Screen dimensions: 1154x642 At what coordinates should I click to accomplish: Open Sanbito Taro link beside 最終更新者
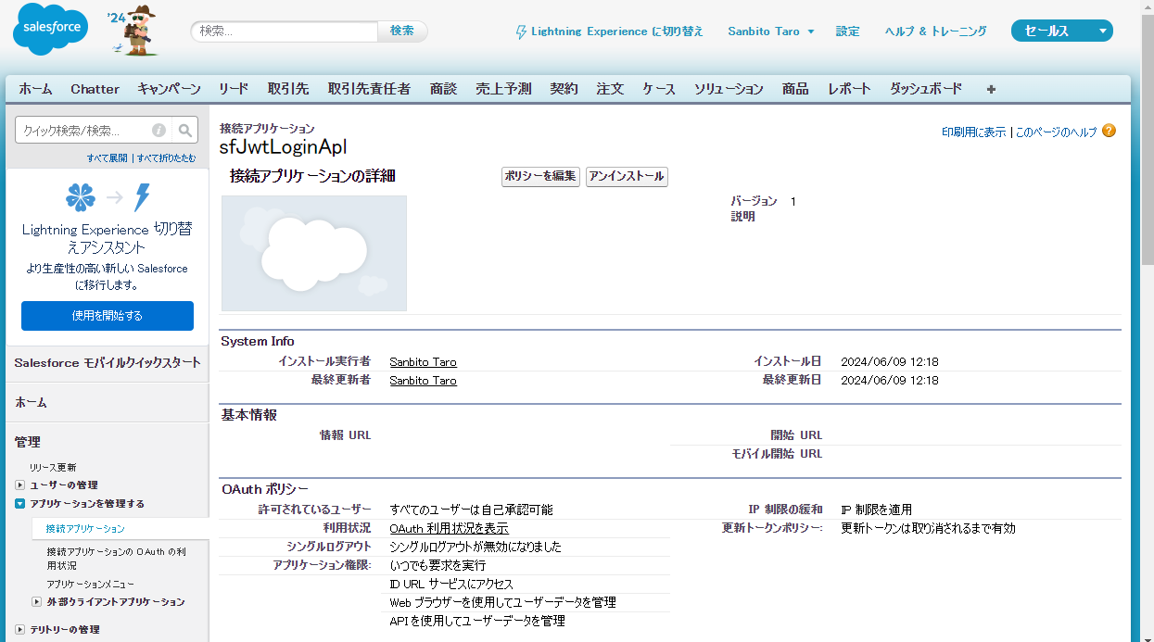pos(423,381)
